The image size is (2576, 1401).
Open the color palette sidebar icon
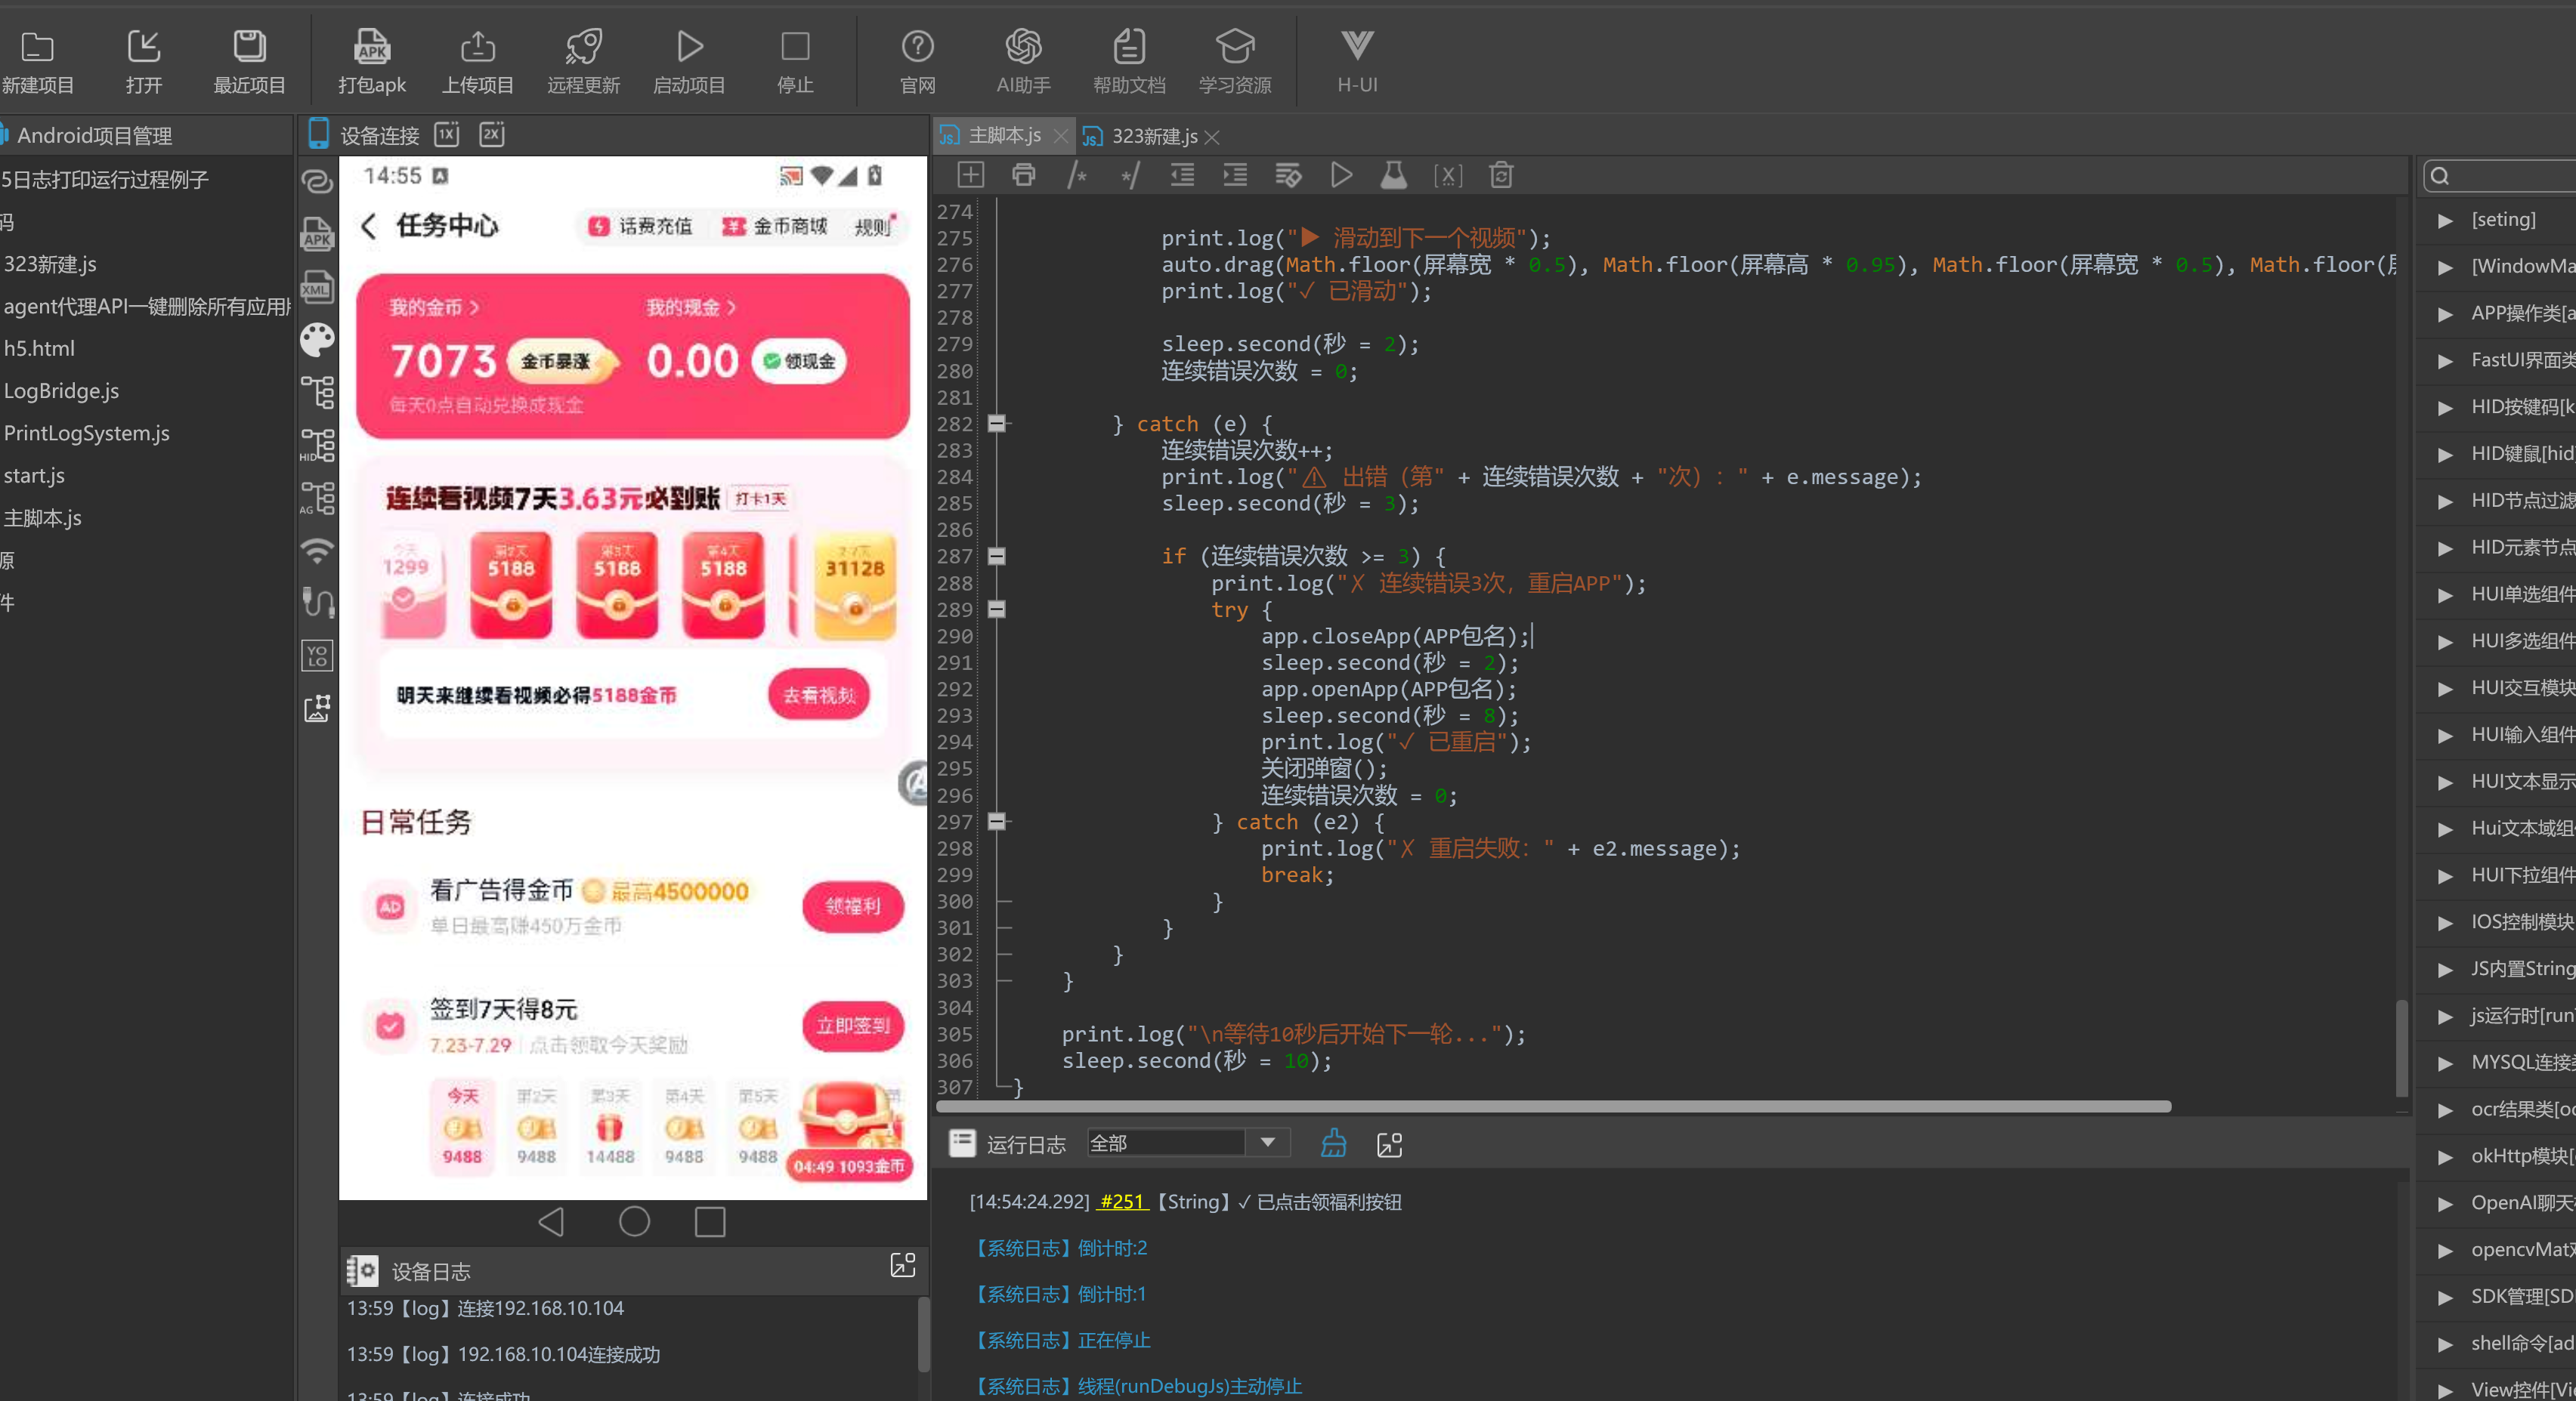click(317, 340)
